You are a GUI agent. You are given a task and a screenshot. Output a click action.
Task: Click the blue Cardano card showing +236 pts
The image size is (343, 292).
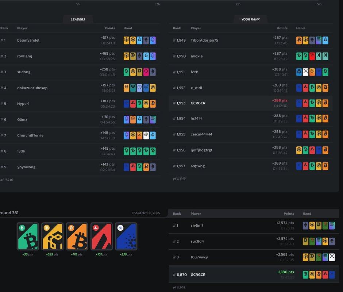click(126, 237)
